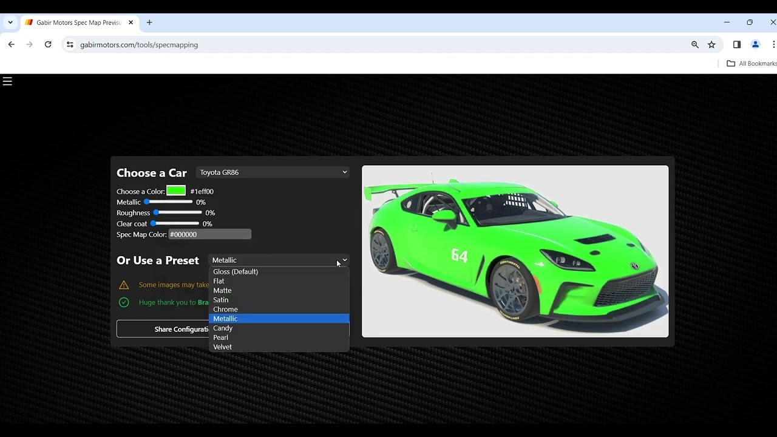The image size is (777, 437).
Task: Click the Metallic 0% value
Action: point(201,202)
